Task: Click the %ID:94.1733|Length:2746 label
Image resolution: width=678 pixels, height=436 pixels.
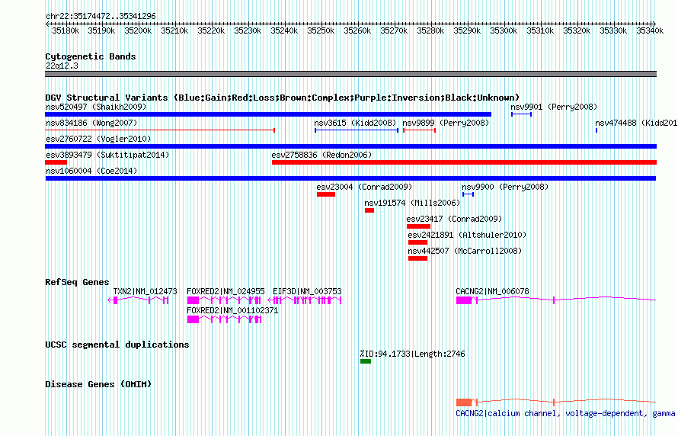Action: click(x=412, y=354)
